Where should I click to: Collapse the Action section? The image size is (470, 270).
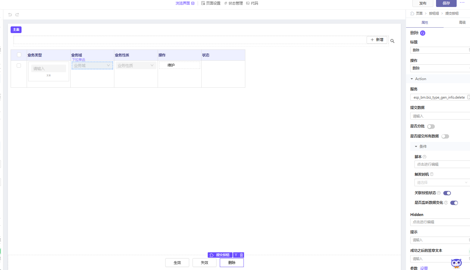(x=412, y=79)
